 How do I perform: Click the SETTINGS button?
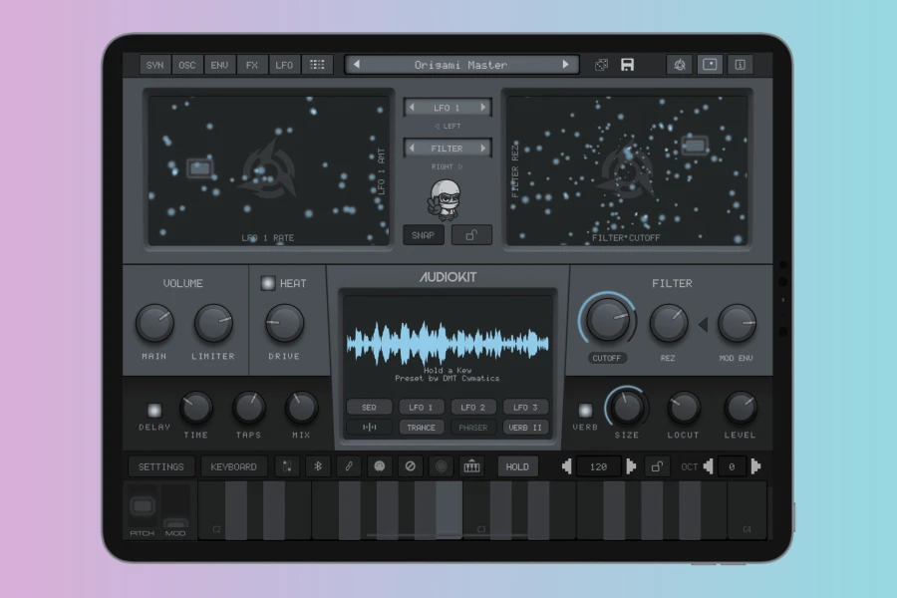[161, 466]
